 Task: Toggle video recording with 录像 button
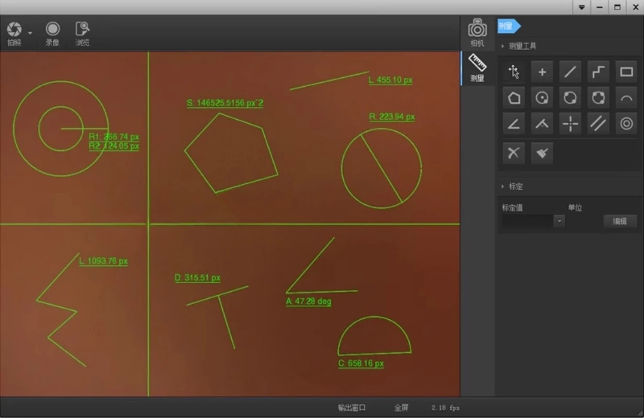point(52,33)
